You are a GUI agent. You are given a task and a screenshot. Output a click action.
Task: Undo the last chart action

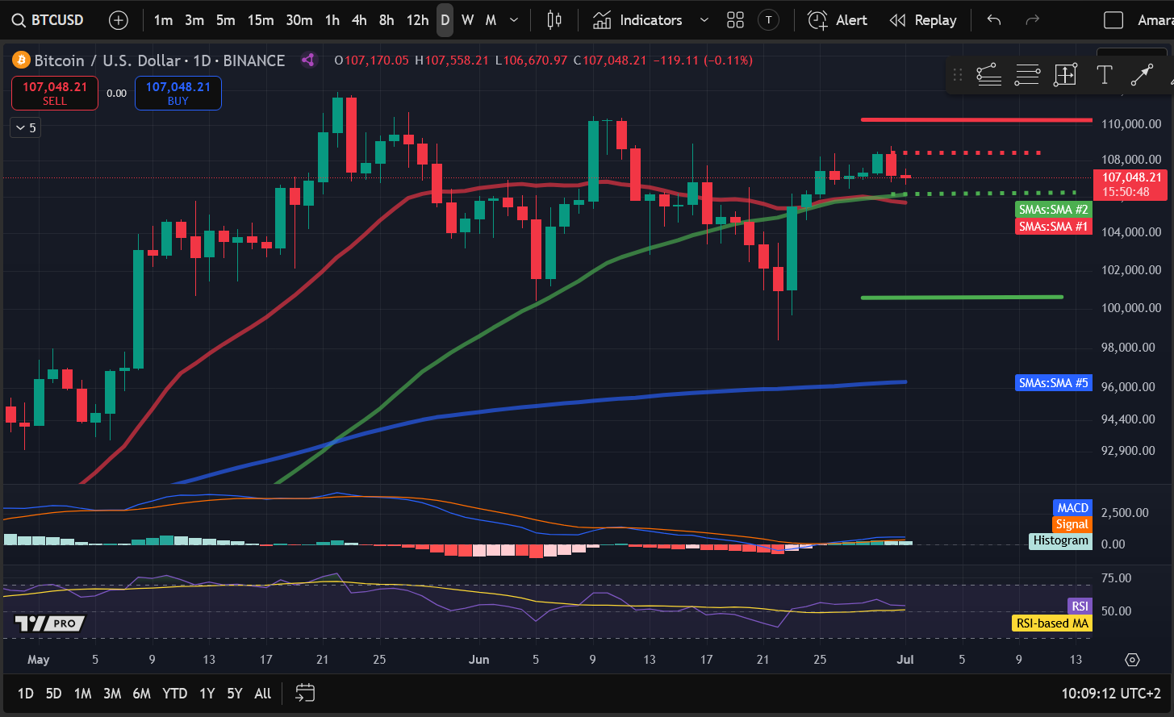click(994, 20)
